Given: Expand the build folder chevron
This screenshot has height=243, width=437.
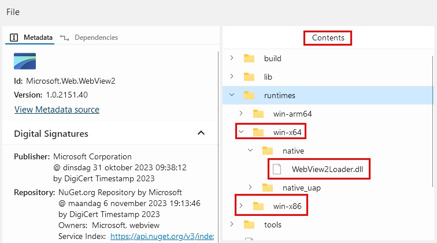Looking at the screenshot, I should (x=232, y=58).
